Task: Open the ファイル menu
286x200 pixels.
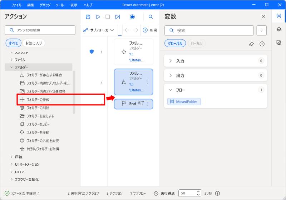Action: [x=16, y=5]
